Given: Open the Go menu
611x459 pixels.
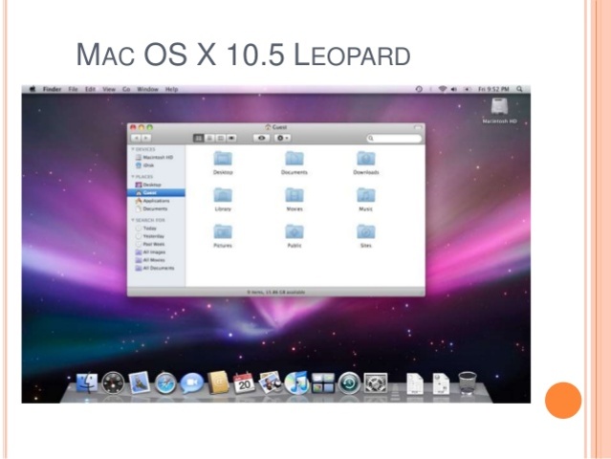Looking at the screenshot, I should (126, 89).
